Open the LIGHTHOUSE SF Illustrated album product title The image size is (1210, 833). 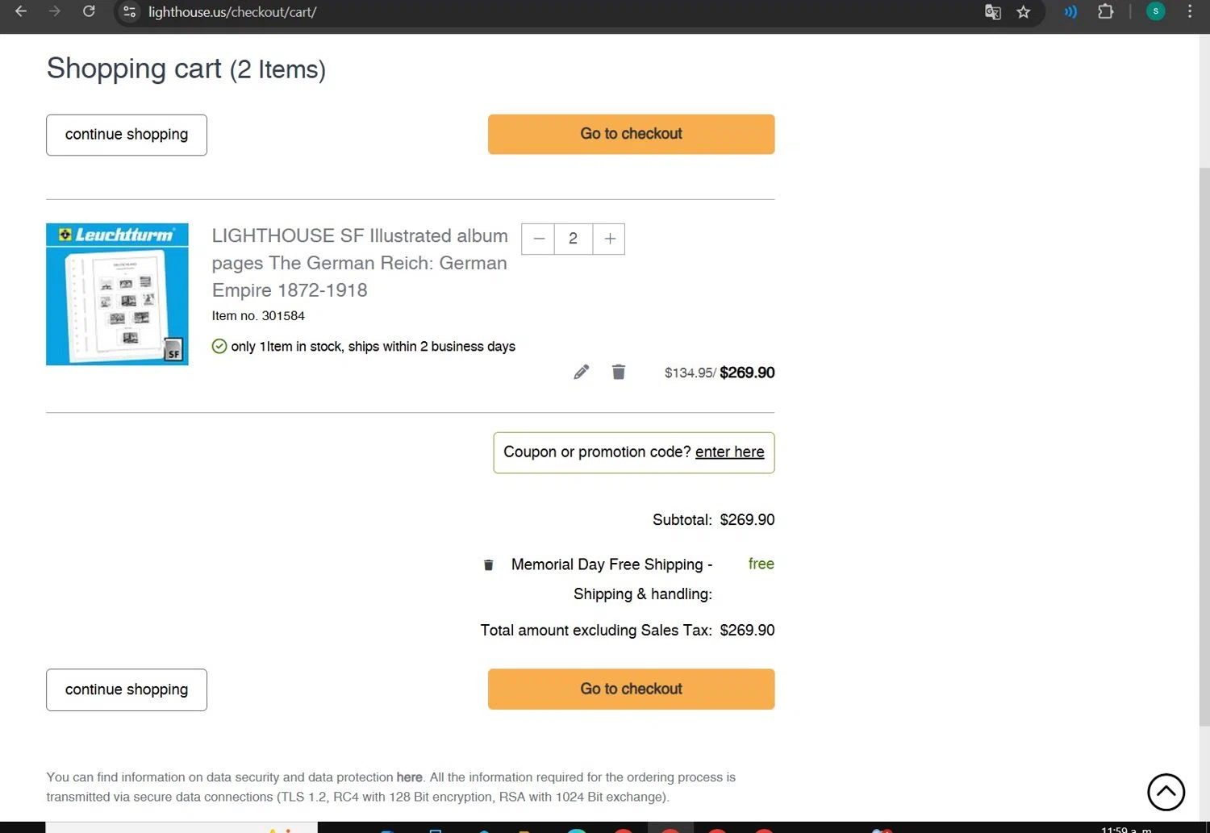coord(360,263)
